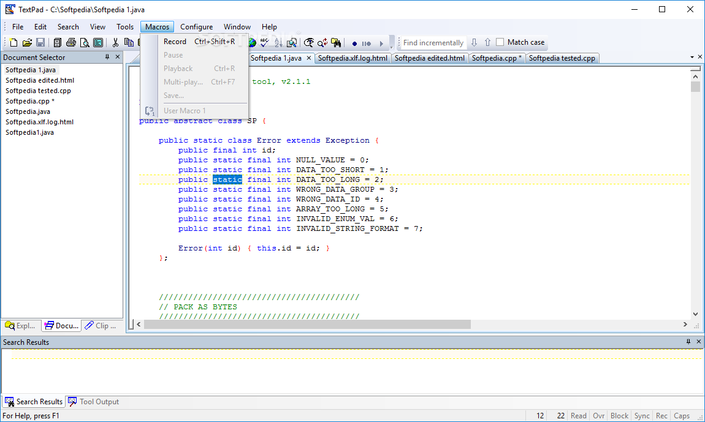Click the find next down arrow
Screen dimensions: 705x422
(474, 42)
